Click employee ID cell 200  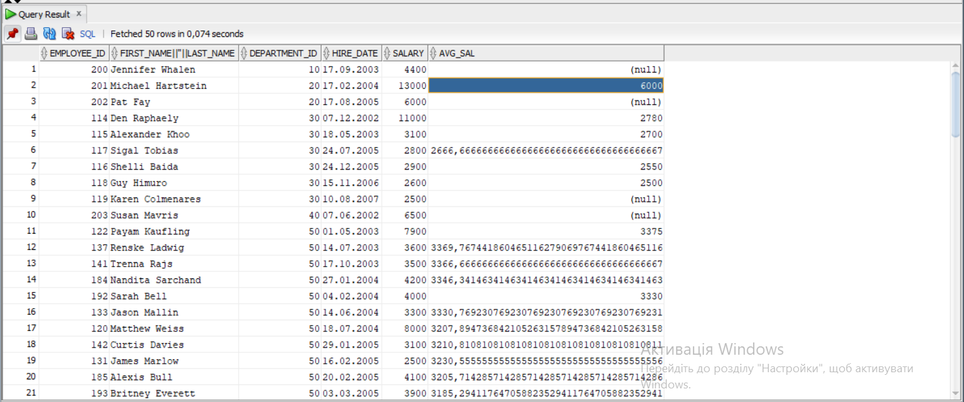74,69
